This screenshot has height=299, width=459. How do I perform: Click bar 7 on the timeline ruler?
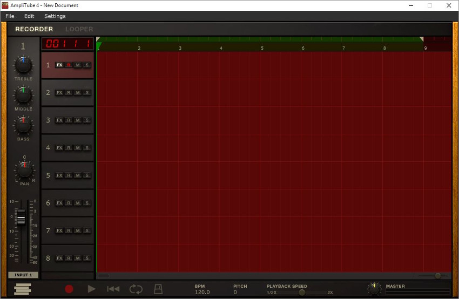point(343,48)
